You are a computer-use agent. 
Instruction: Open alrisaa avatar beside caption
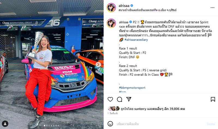(x=111, y=23)
